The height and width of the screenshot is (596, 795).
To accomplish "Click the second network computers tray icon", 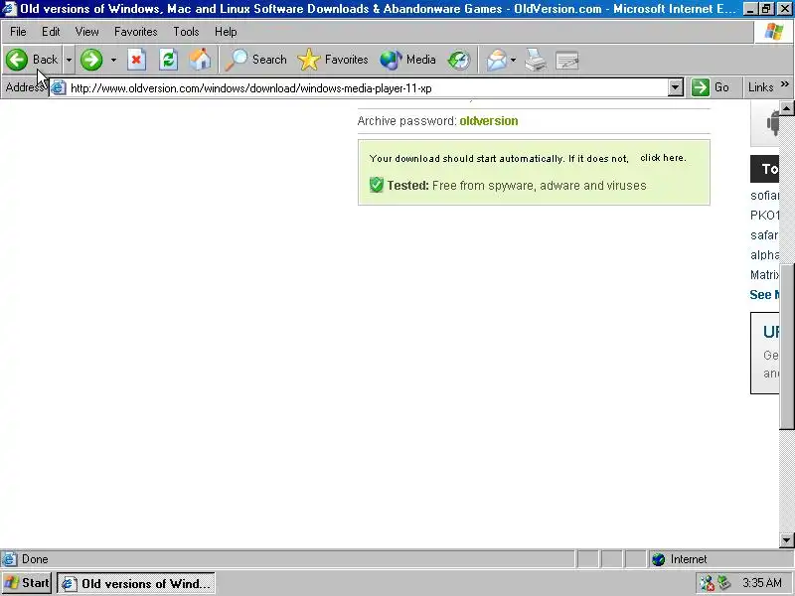I will (x=724, y=583).
